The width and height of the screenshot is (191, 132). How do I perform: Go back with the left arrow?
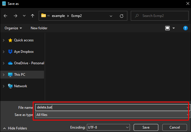(x=5, y=16)
